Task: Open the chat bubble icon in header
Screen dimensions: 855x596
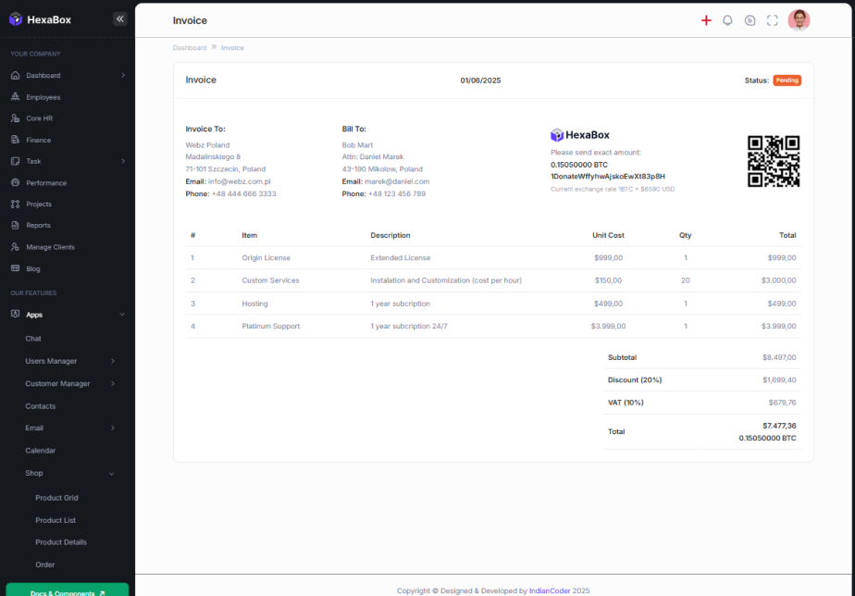Action: (750, 20)
